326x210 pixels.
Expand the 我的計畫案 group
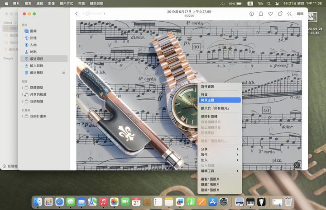[23, 117]
